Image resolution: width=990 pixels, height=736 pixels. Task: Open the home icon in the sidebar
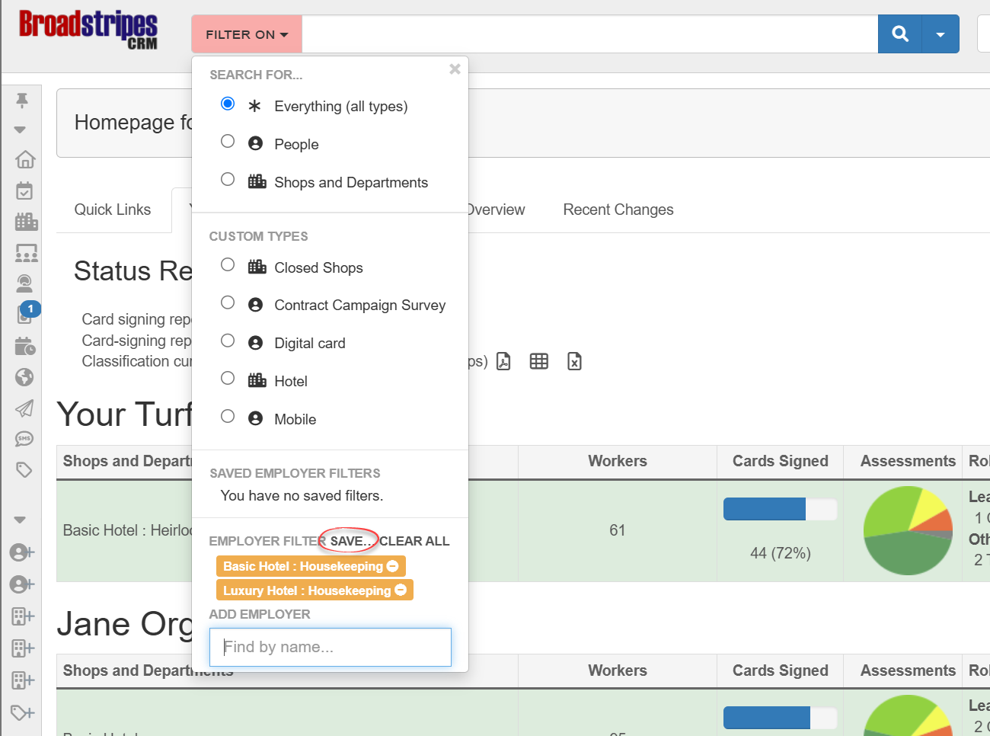25,159
